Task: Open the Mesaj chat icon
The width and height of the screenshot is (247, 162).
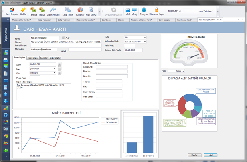Action: (x=134, y=11)
